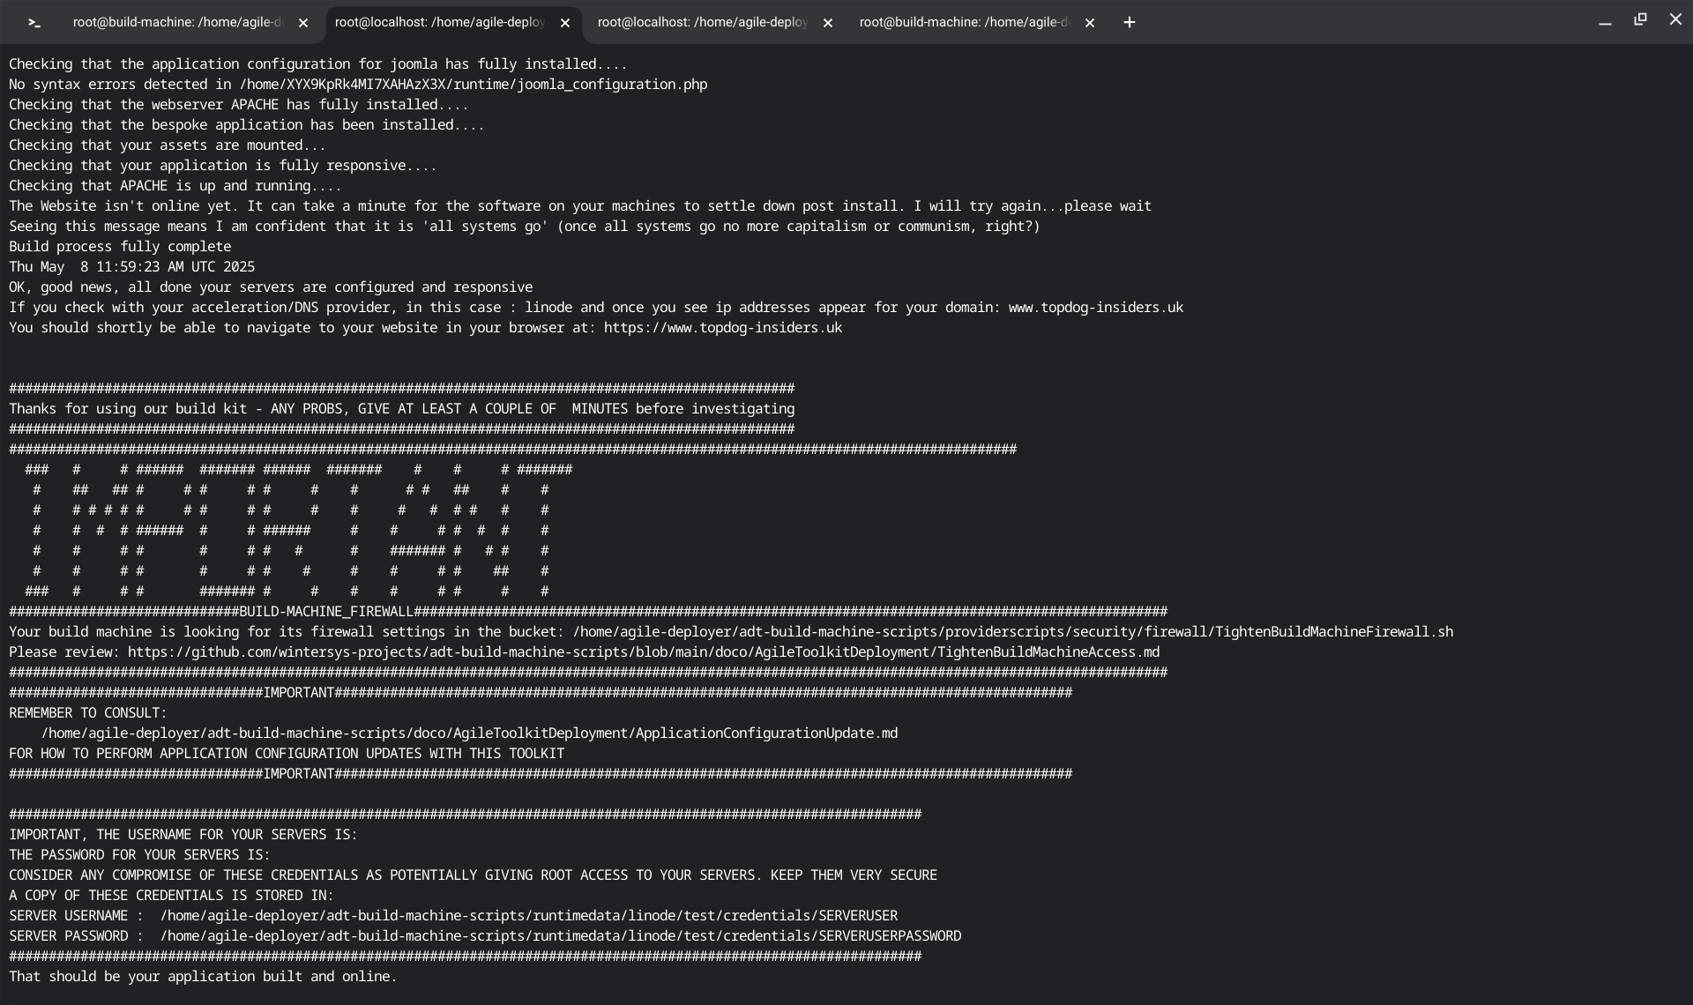Viewport: 1693px width, 1005px height.
Task: Close the terminal window
Action: pos(1675,19)
